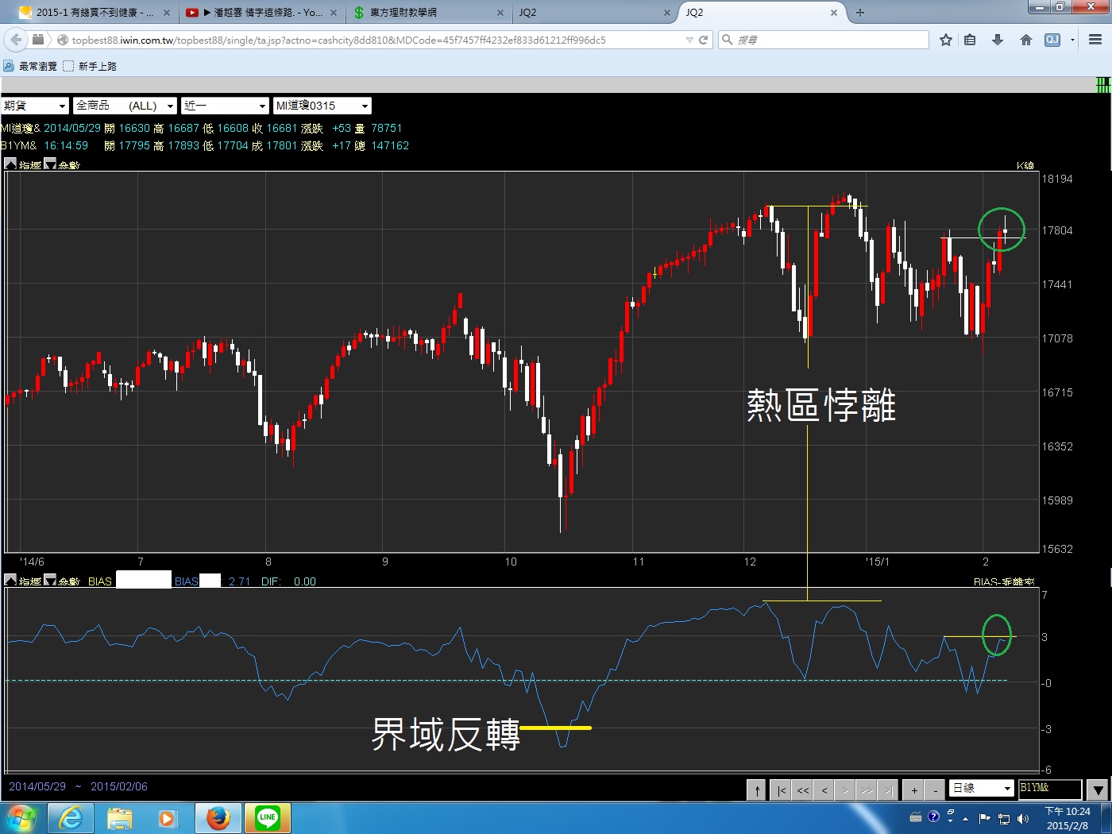1112x834 pixels.
Task: Open the MI道瓊0315 symbol dropdown
Action: tap(322, 106)
